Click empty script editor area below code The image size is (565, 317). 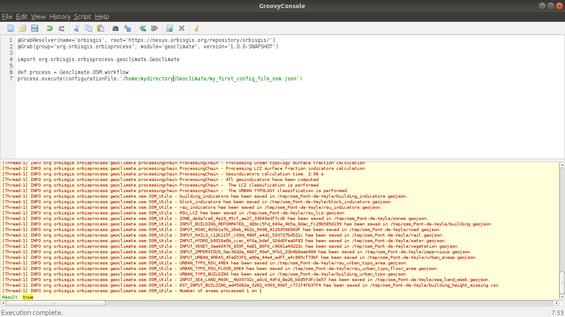click(x=290, y=121)
